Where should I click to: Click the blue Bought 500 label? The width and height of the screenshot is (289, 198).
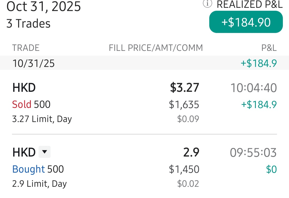point(38,169)
